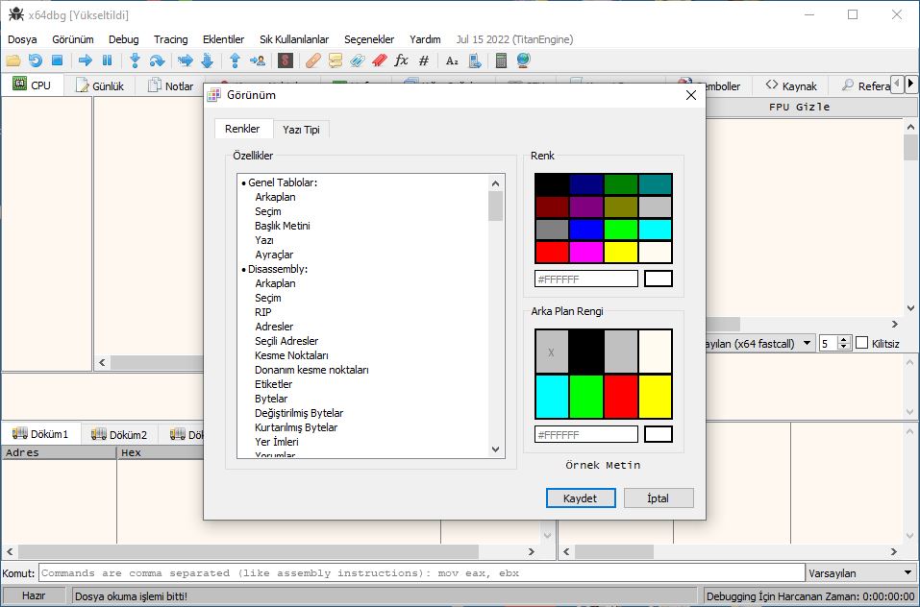Click the Komut command input field
This screenshot has height=607, width=920.
[x=421, y=573]
